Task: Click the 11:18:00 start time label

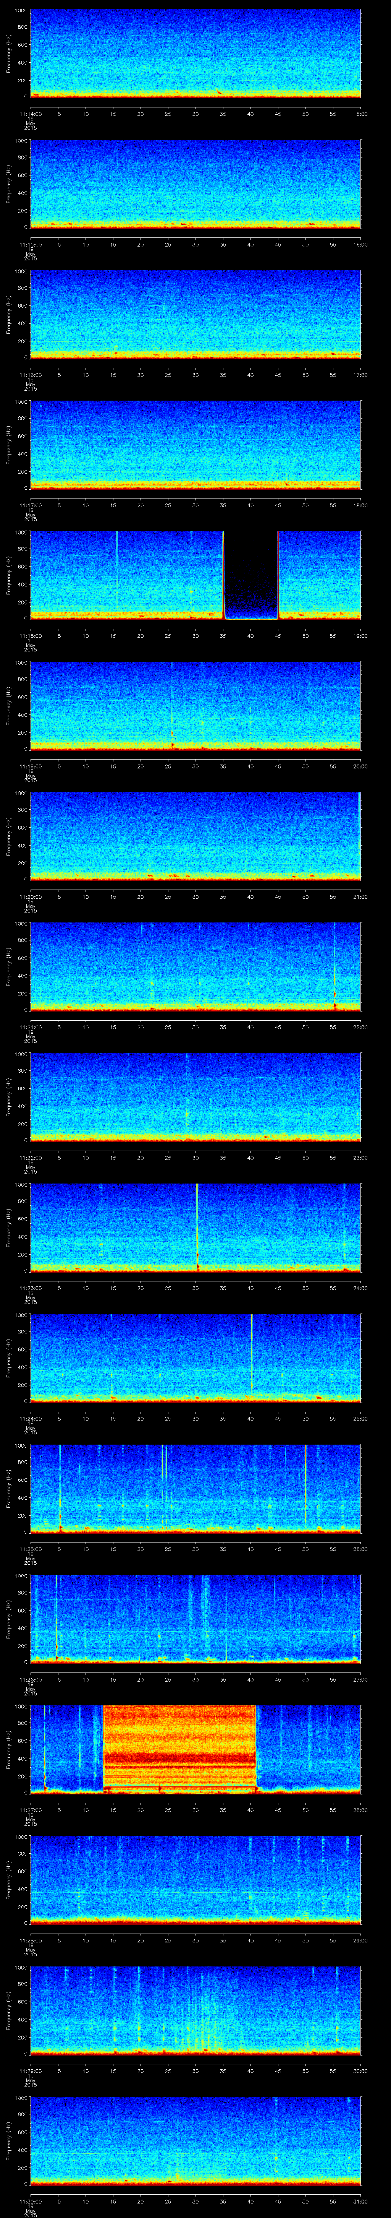Action: [30, 635]
